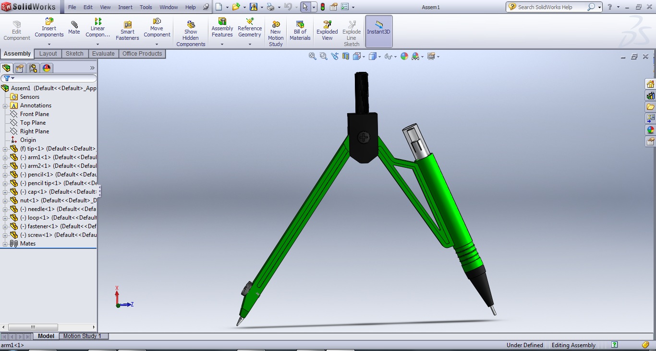
Task: Expand the Mates folder
Action: (5, 244)
